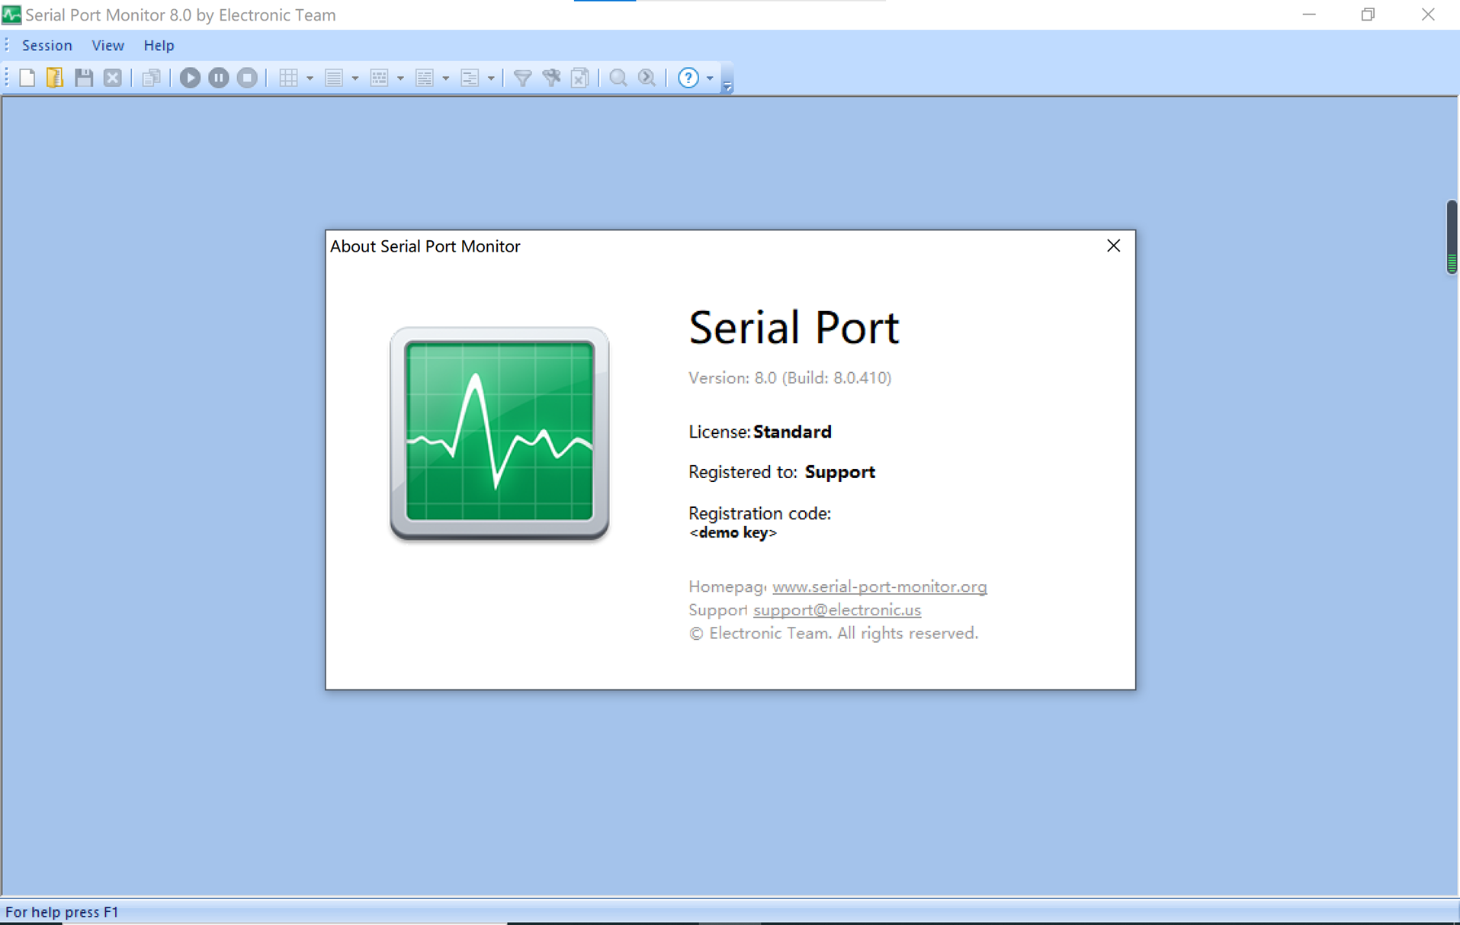Stop monitoring with the stop button
The image size is (1460, 925).
[x=247, y=78]
